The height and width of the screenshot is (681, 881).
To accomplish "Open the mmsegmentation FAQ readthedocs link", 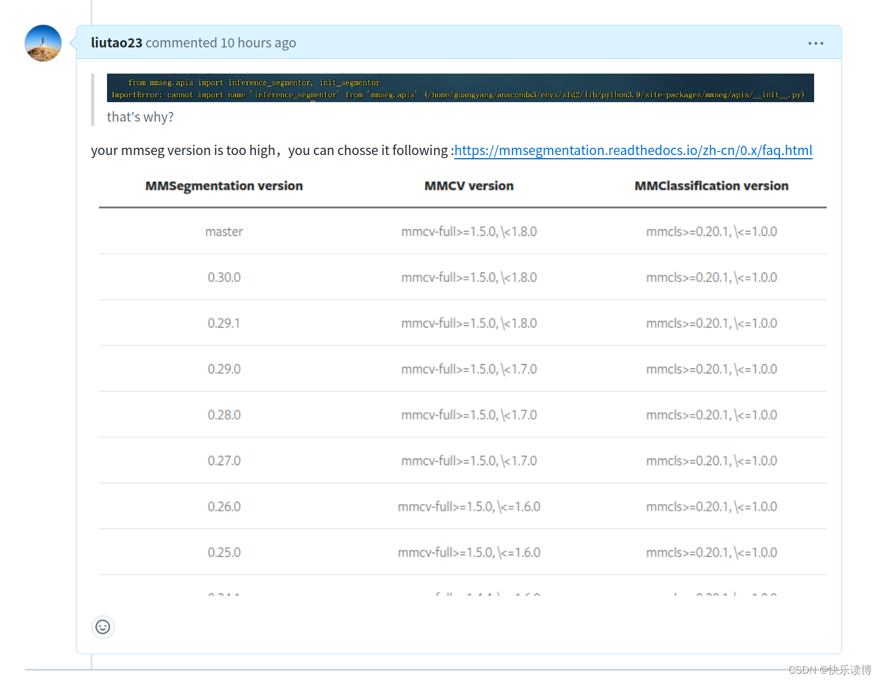I will click(633, 150).
